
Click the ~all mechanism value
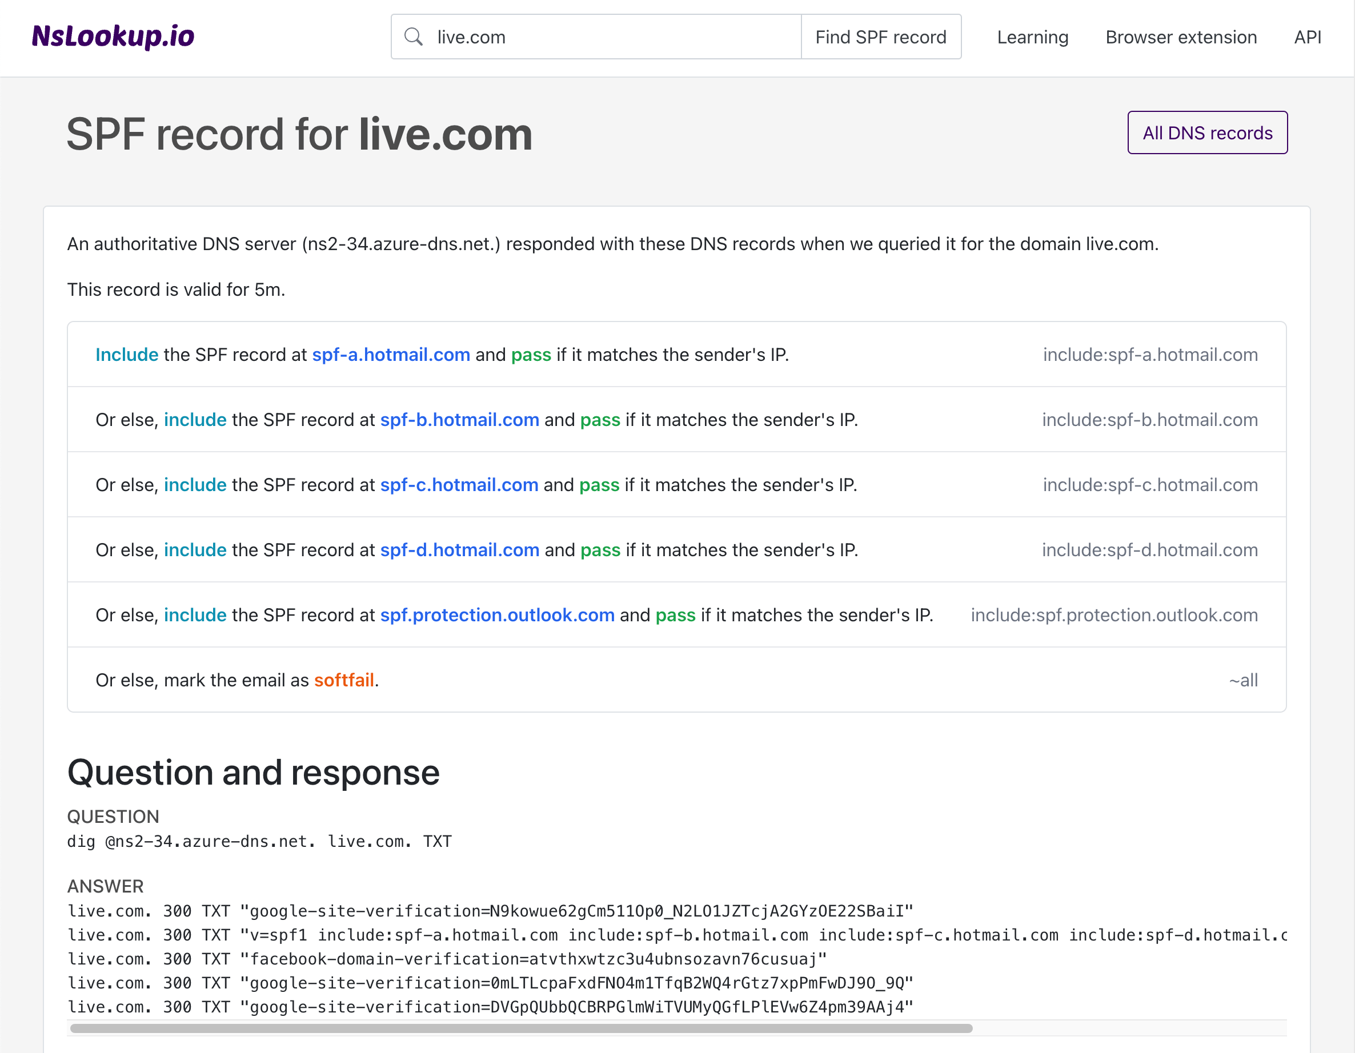1244,680
